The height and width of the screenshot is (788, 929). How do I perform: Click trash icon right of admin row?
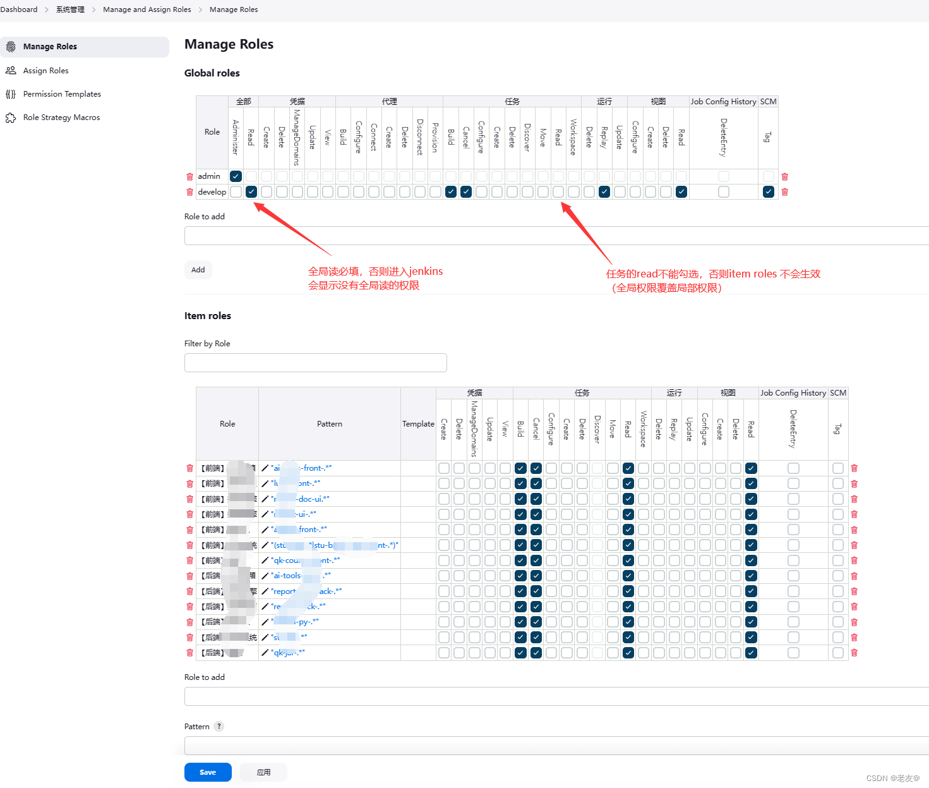point(785,176)
